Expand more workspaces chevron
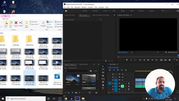 (x=162, y=11)
